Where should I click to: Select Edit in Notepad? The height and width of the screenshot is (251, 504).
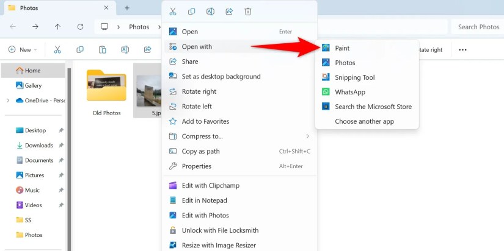point(239,200)
